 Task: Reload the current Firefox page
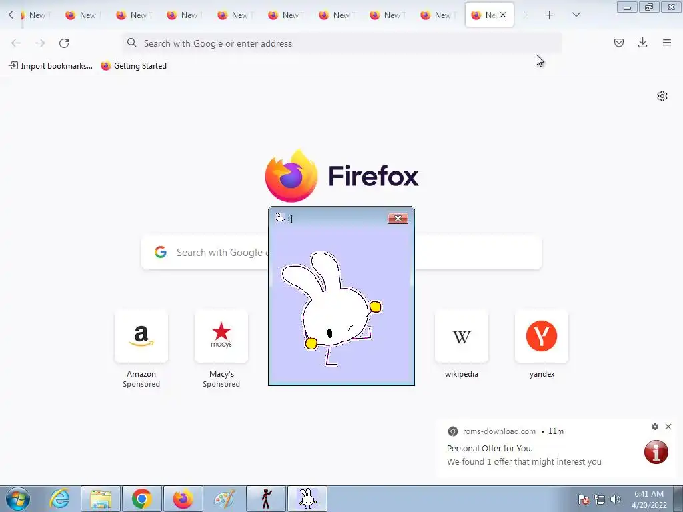pyautogui.click(x=64, y=43)
